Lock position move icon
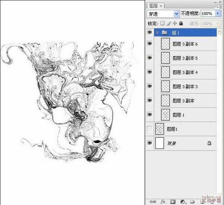The width and height of the screenshot is (224, 205). [174, 23]
